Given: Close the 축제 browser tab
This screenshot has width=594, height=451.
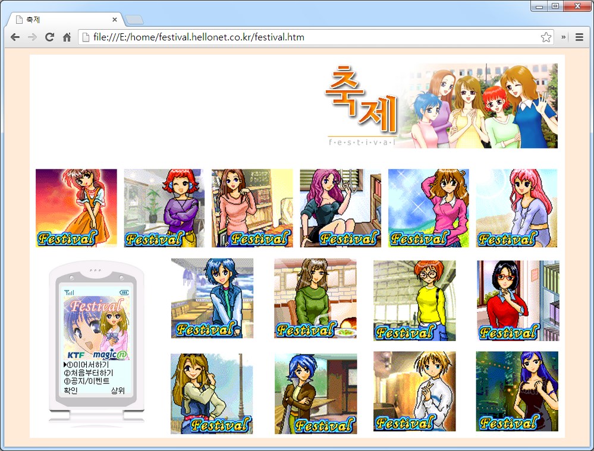Looking at the screenshot, I should point(115,20).
